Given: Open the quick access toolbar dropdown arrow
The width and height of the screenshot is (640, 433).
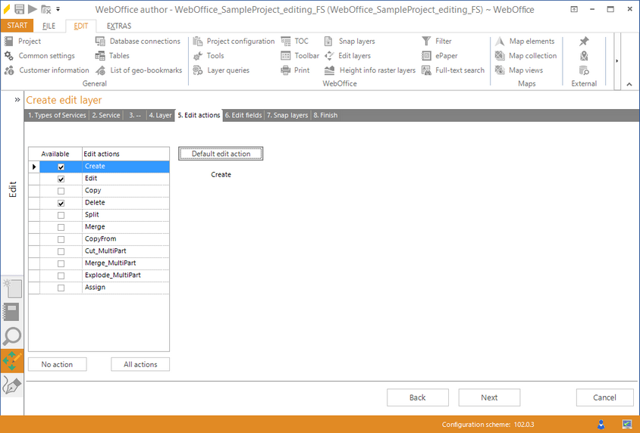Looking at the screenshot, I should [58, 9].
